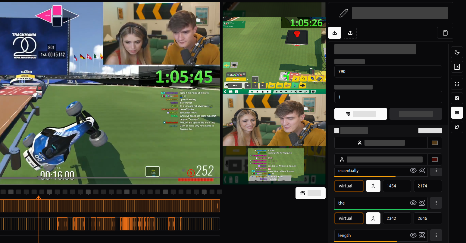466x243 pixels.
Task: Tick the checkbox above the speaker list
Action: point(337,131)
